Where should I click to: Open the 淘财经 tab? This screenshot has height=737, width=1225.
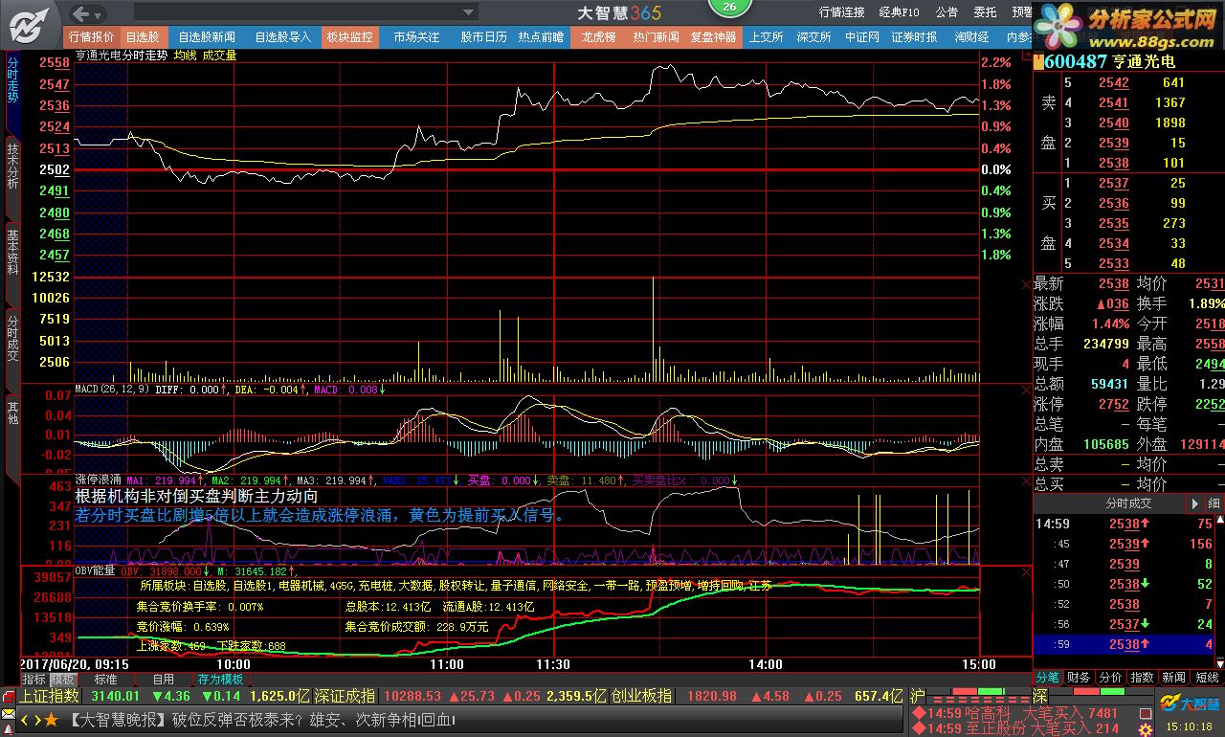click(971, 37)
